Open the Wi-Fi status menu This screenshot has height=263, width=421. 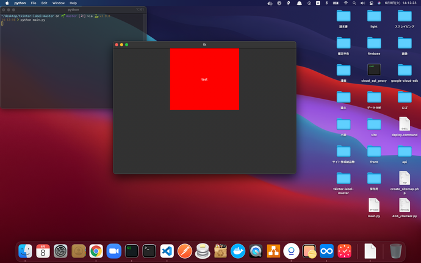345,3
